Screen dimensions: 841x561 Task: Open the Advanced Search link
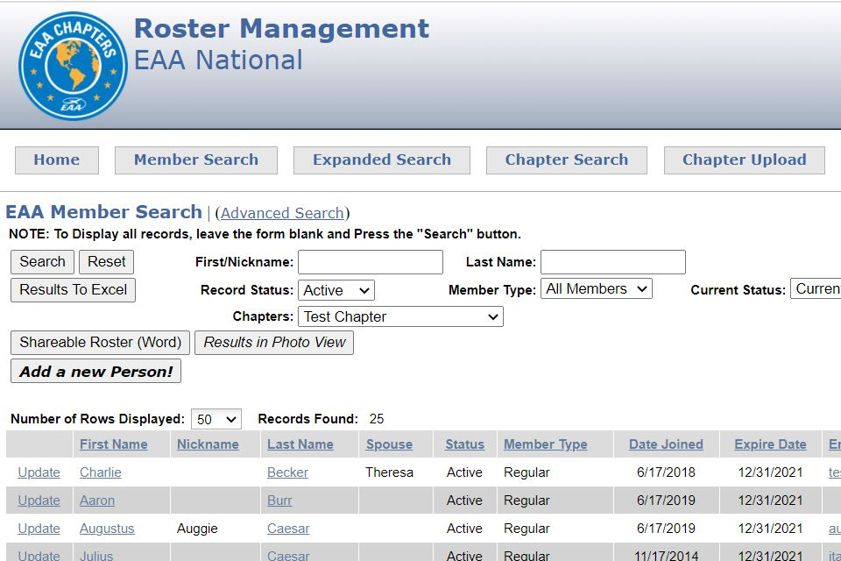(282, 213)
